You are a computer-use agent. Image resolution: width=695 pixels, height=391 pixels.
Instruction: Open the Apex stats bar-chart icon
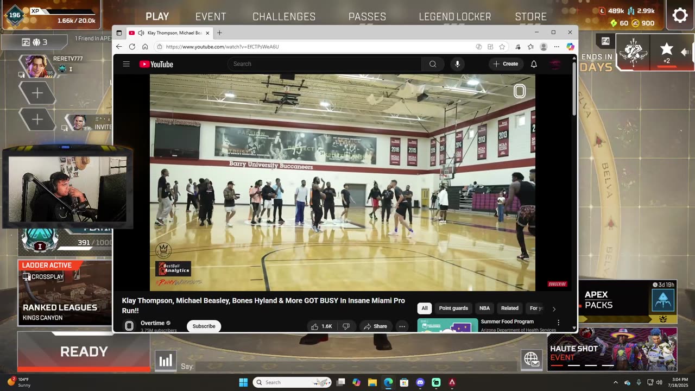(166, 361)
